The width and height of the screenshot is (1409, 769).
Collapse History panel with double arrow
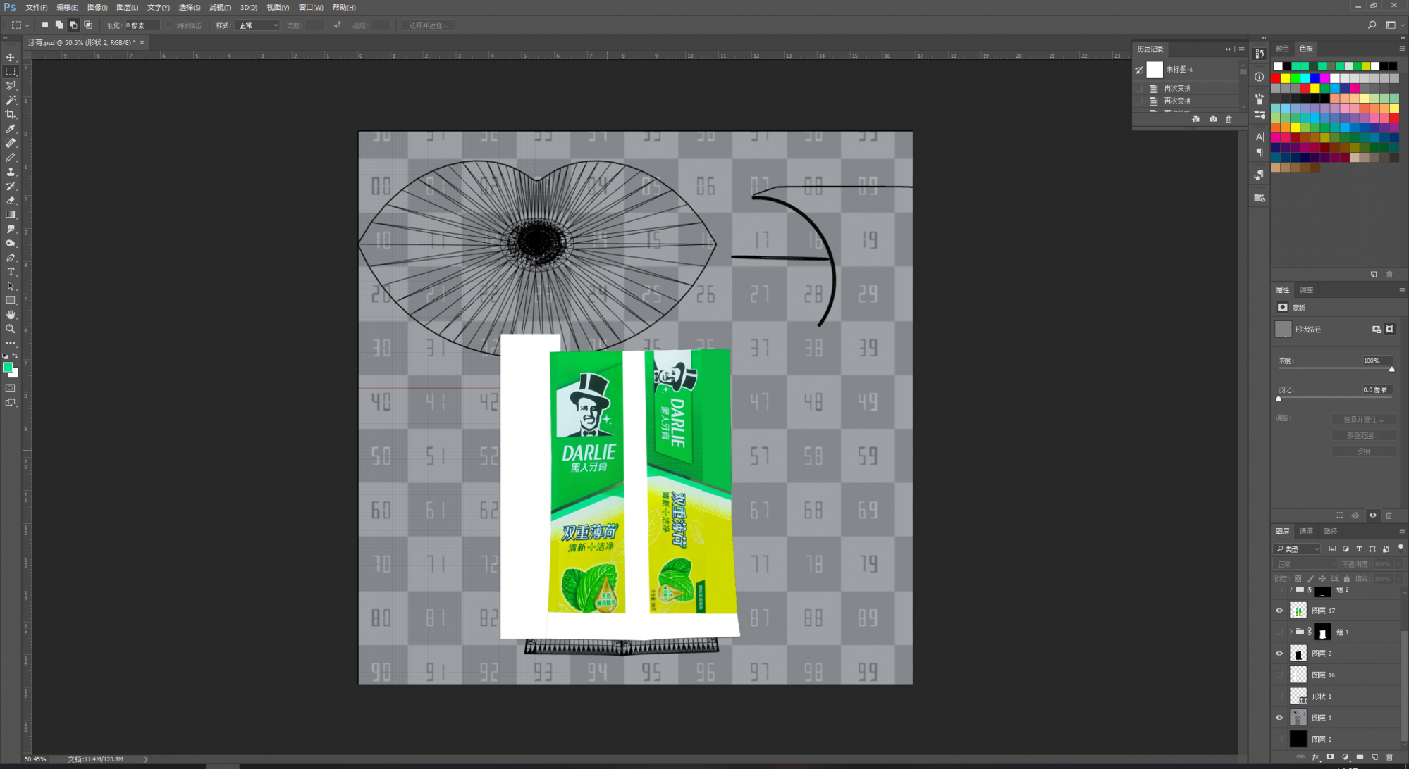pos(1228,49)
